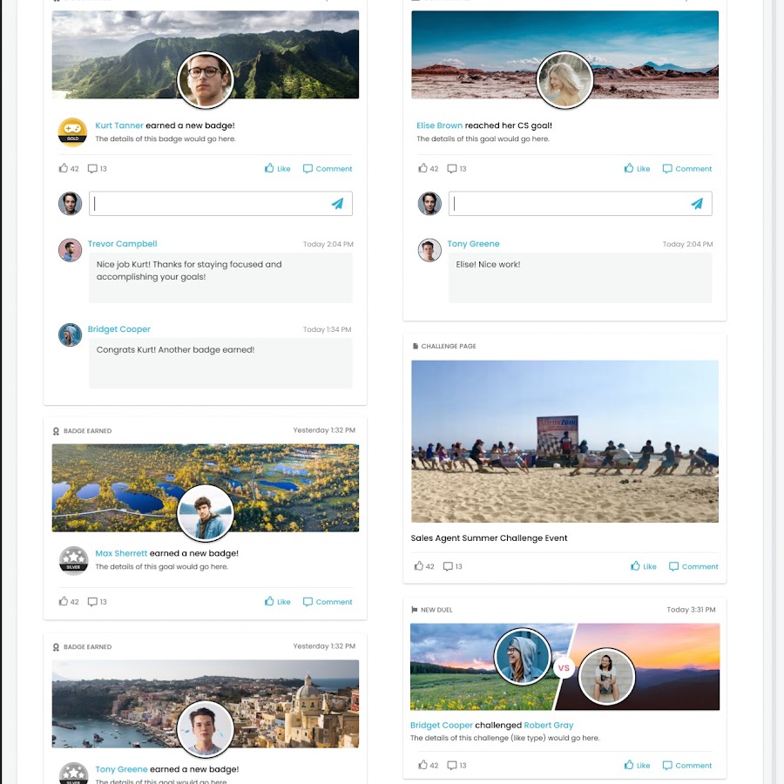Open Comment on the Summer Challenge Event post
The image size is (784, 784).
pos(693,566)
